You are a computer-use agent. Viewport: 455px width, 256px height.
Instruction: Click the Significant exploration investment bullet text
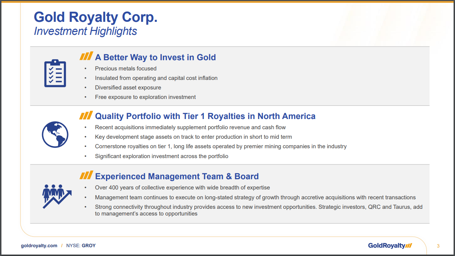coord(161,156)
